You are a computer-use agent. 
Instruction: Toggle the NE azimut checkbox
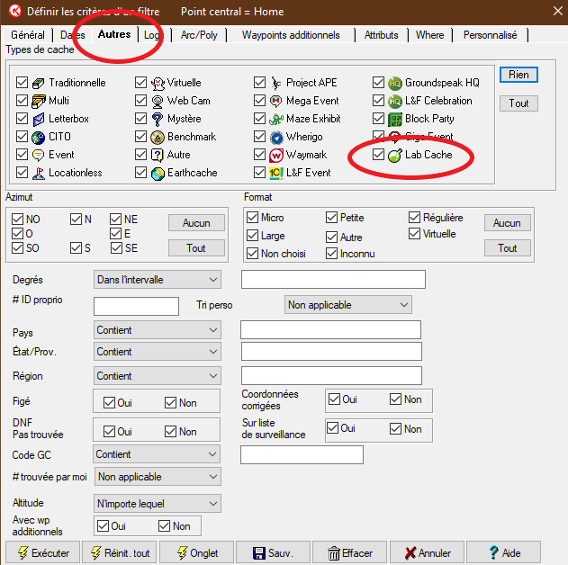[x=116, y=219]
